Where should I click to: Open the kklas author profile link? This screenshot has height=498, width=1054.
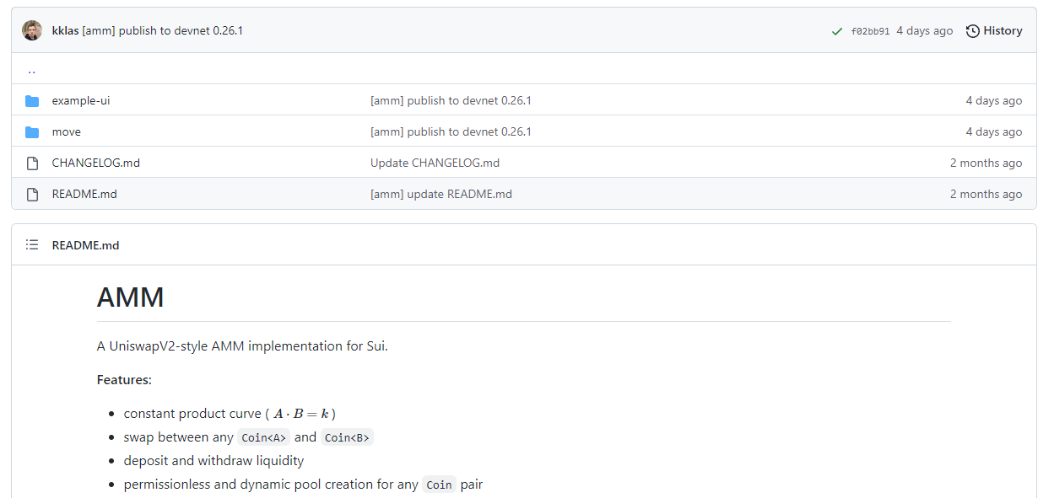point(65,31)
